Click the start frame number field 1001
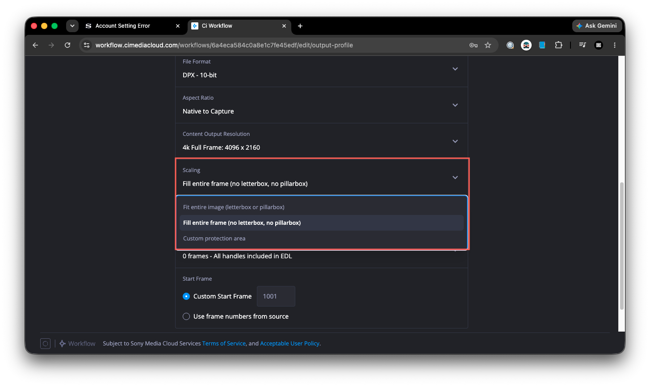Viewport: 650px width, 387px height. point(276,296)
